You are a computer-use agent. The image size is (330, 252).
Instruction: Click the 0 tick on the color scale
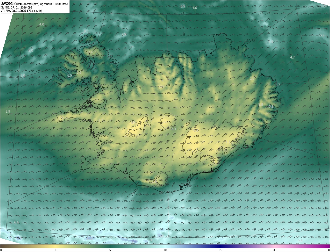(1, 250)
